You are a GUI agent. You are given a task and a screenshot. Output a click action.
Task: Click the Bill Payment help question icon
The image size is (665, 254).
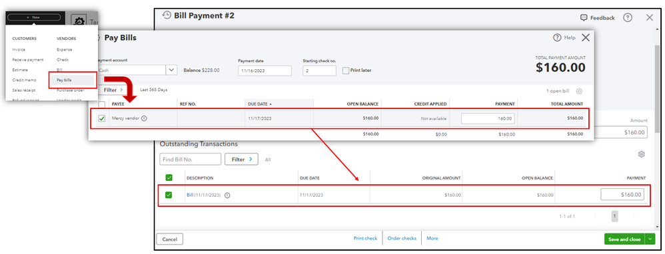(x=628, y=17)
